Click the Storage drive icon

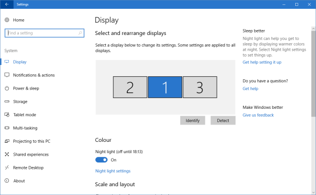(7, 101)
